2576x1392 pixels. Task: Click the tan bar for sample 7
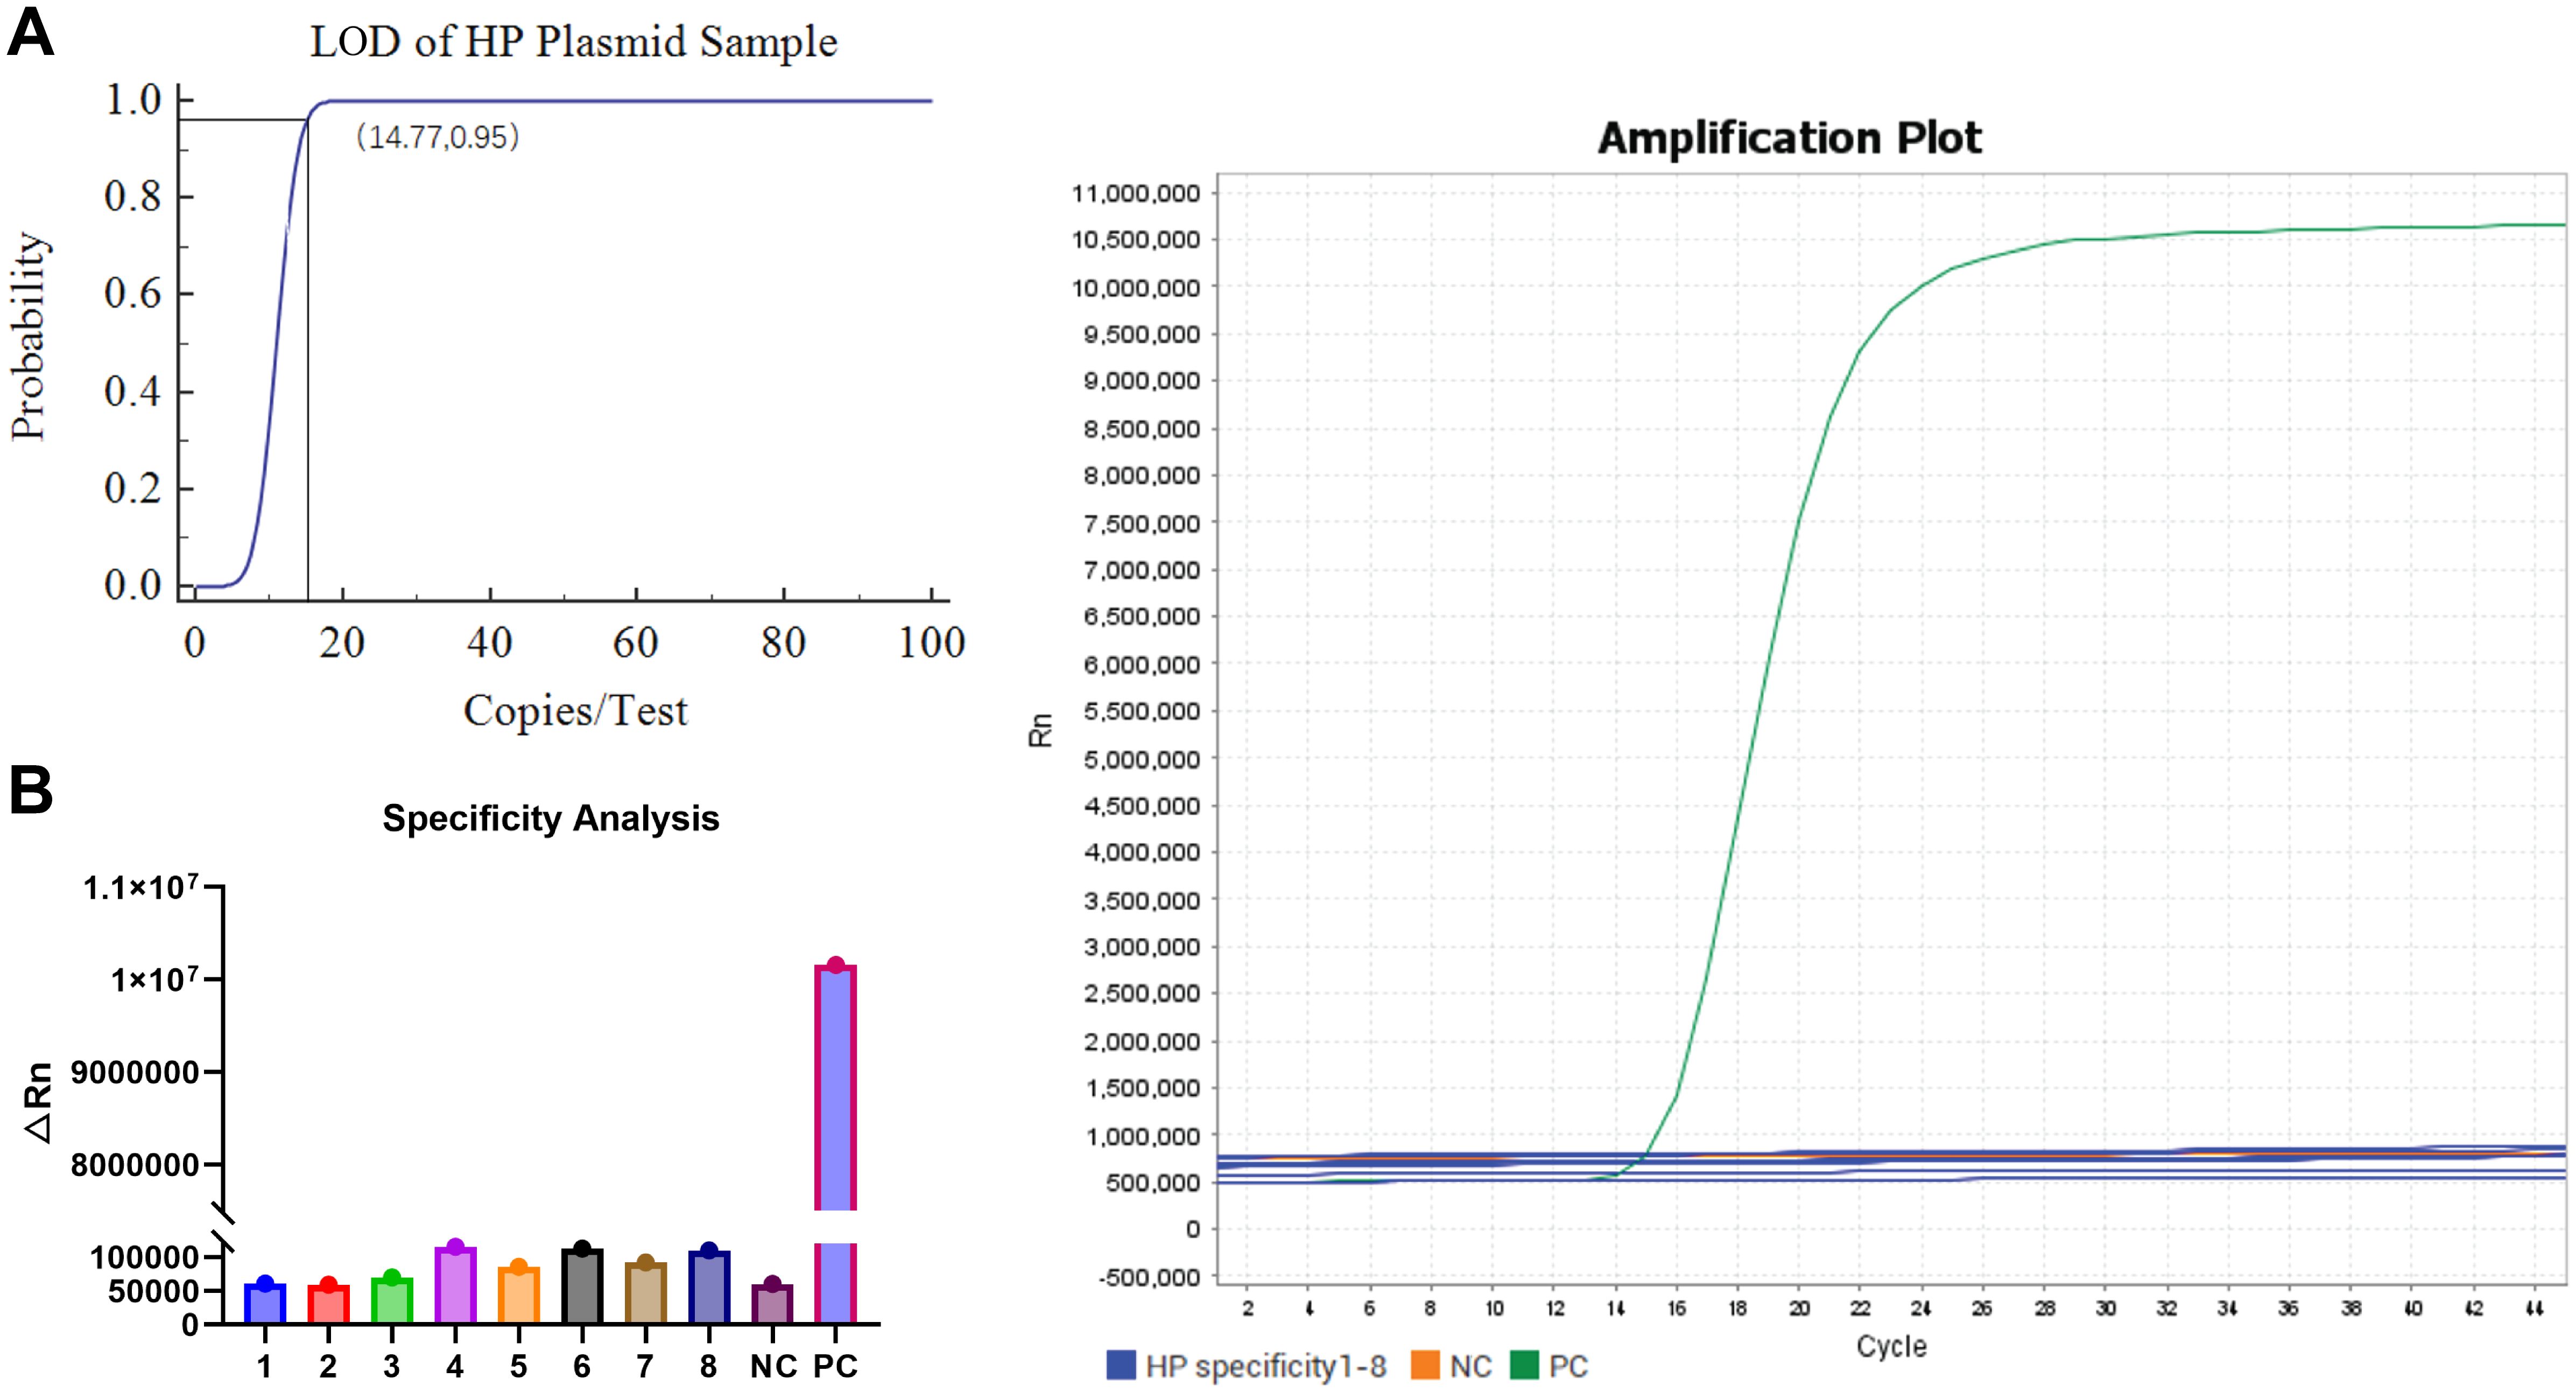pyautogui.click(x=646, y=1293)
